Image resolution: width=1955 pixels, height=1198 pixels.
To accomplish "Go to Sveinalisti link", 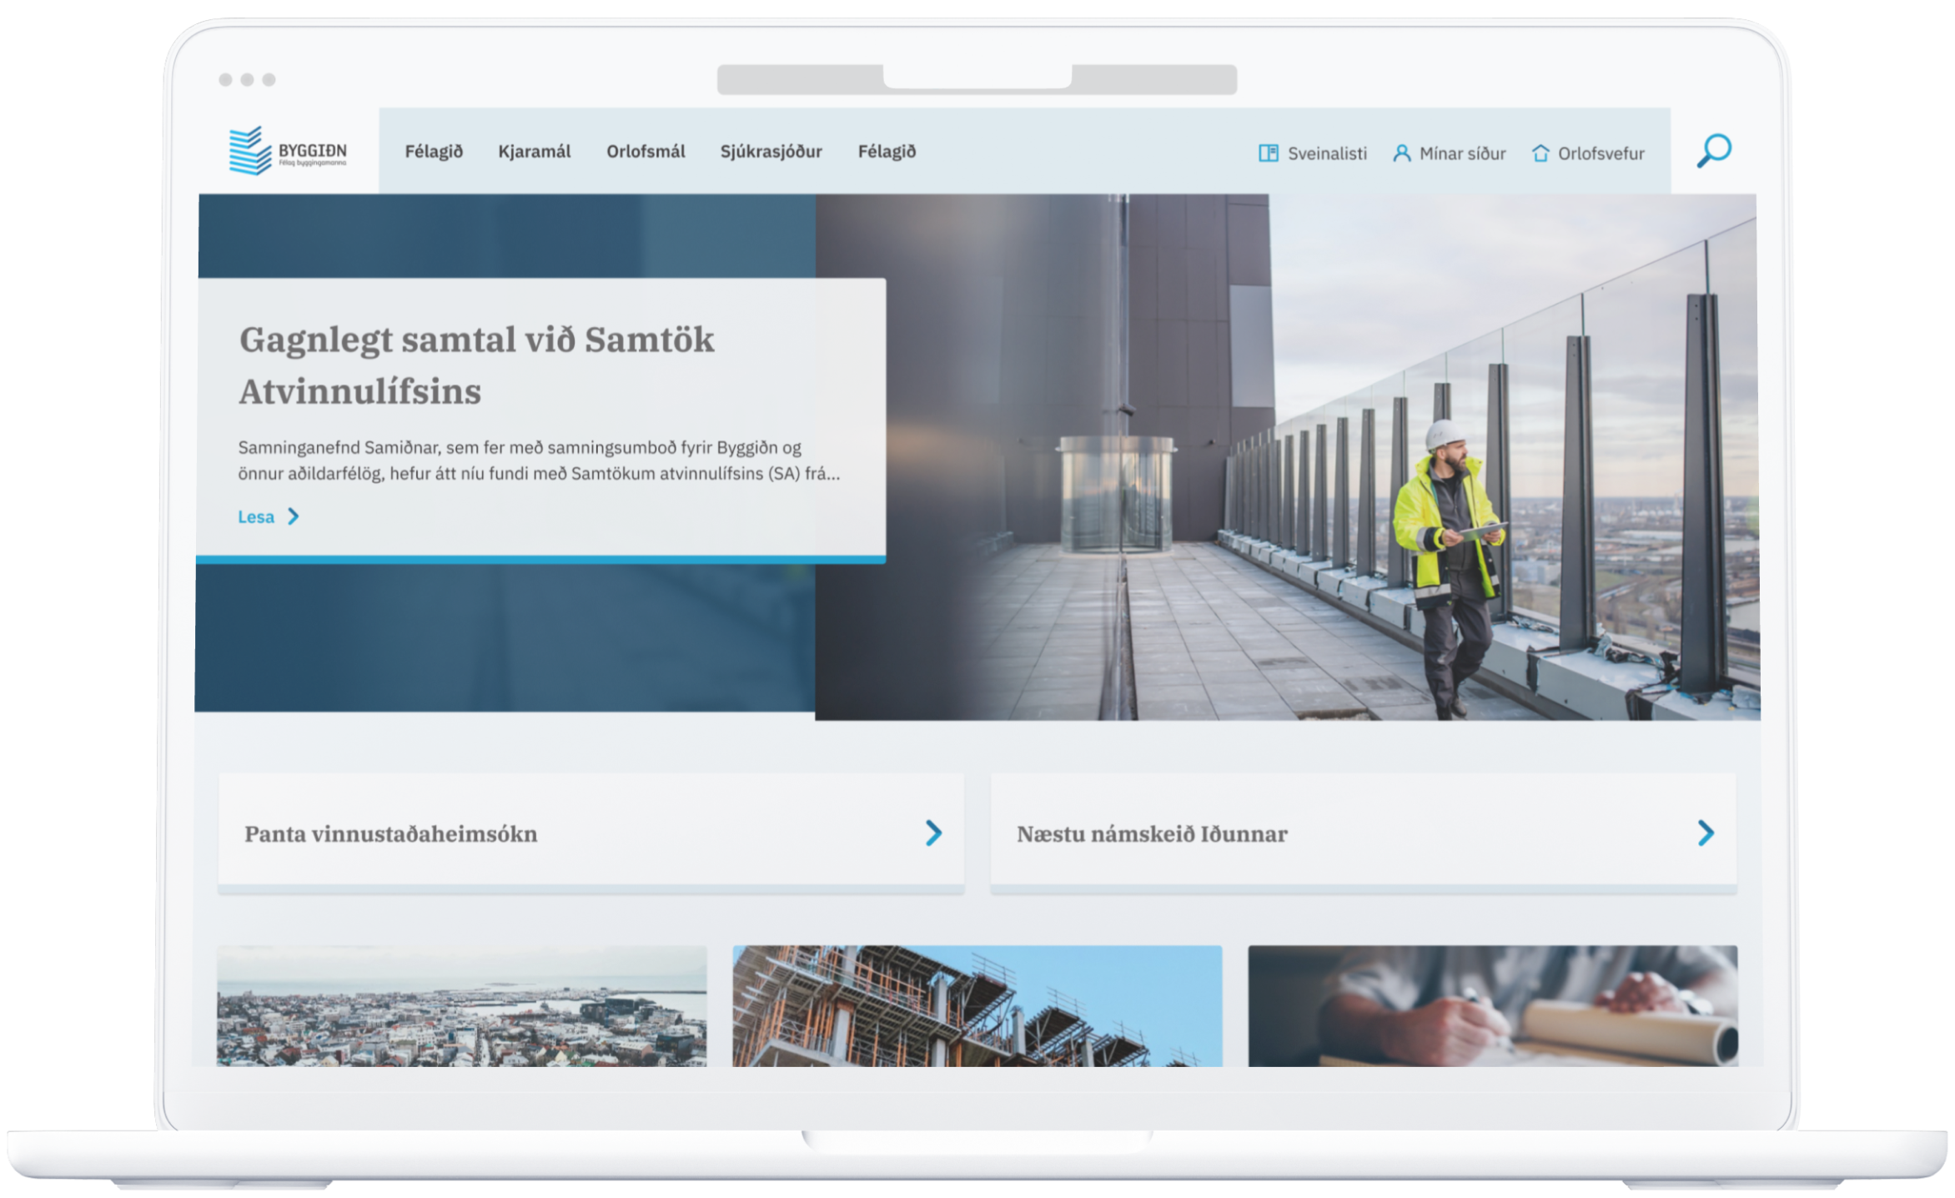I will click(x=1327, y=154).
